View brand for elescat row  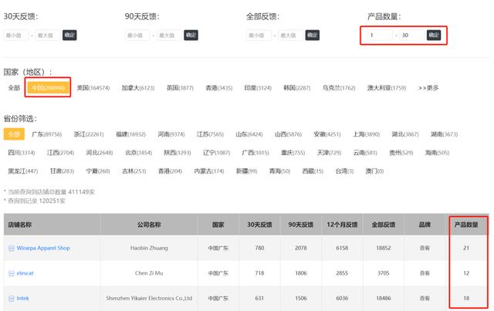tap(425, 273)
